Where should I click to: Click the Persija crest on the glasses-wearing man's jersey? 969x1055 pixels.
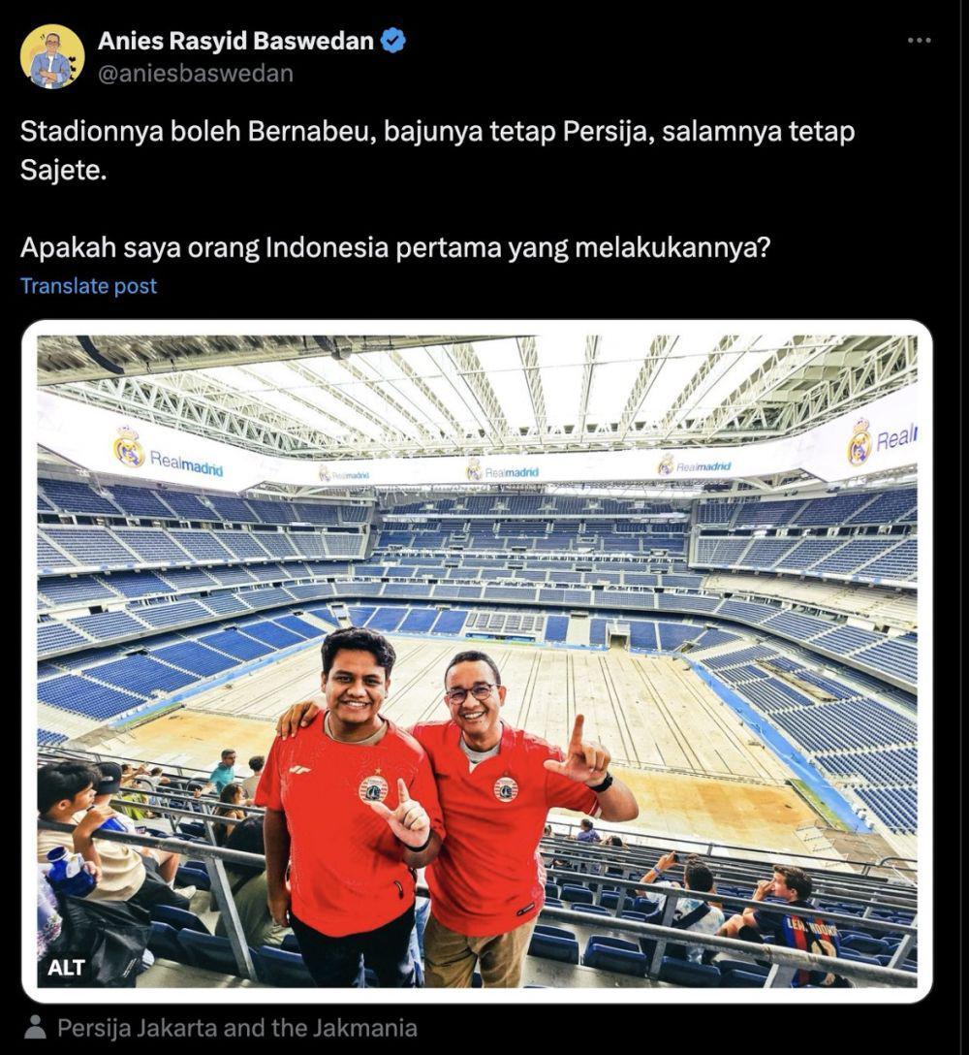pyautogui.click(x=505, y=788)
